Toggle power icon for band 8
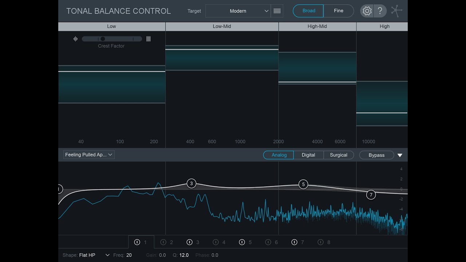466x262 pixels. coord(320,242)
